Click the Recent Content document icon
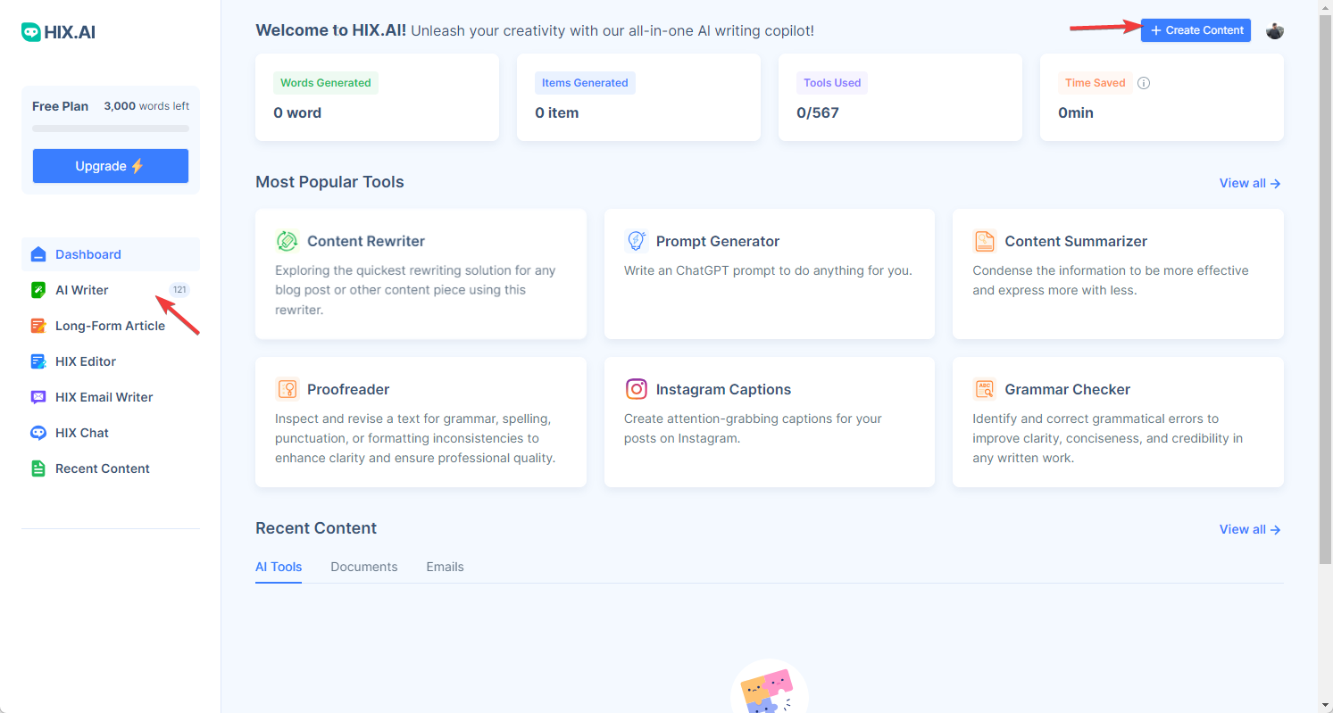The image size is (1333, 713). (x=38, y=468)
